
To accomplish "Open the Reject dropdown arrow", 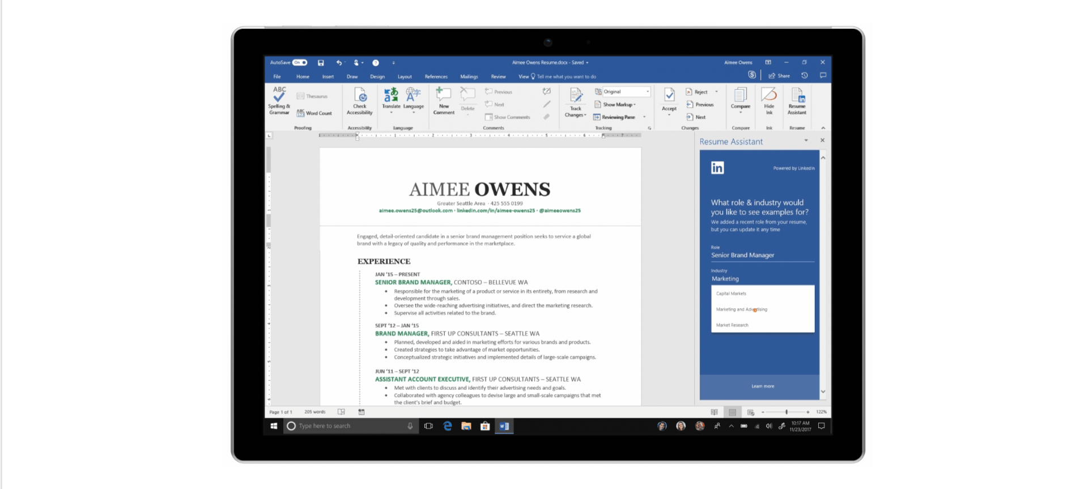I will (716, 92).
